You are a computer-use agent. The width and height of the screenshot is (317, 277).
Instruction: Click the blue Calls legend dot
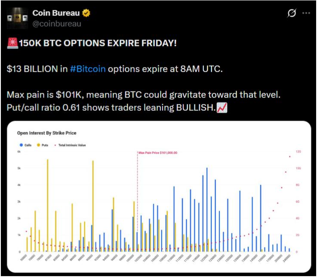(21, 145)
